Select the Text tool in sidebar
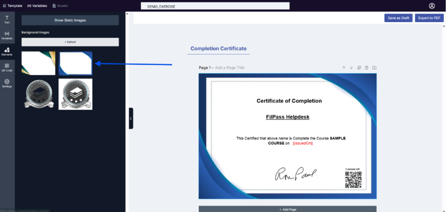446x212 pixels. [x=7, y=20]
